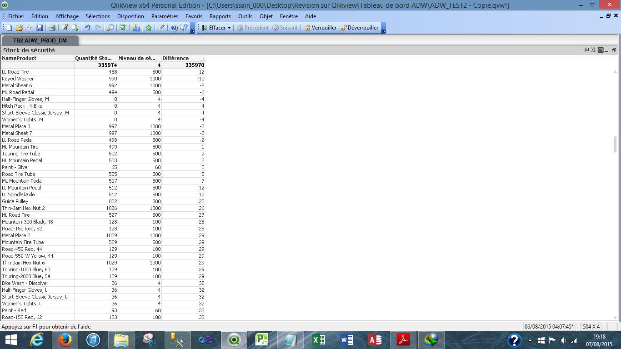Print the Stock de sécurité table
Image resolution: width=621 pixels, height=349 pixels.
pyautogui.click(x=587, y=50)
